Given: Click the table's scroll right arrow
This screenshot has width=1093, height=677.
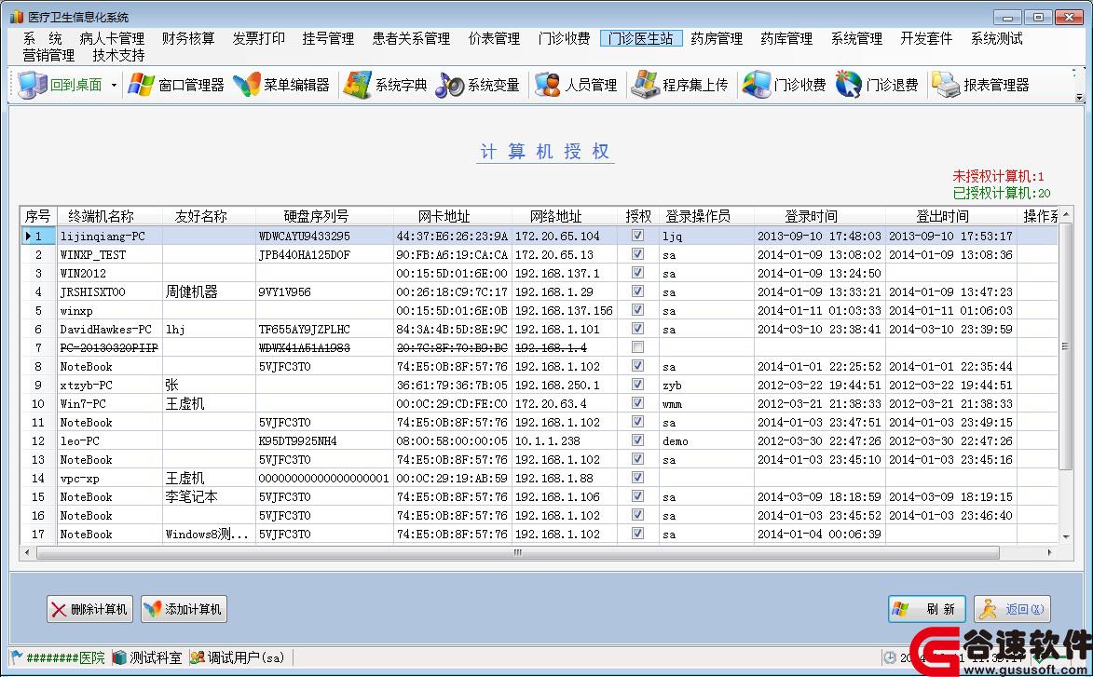Looking at the screenshot, I should [1051, 552].
